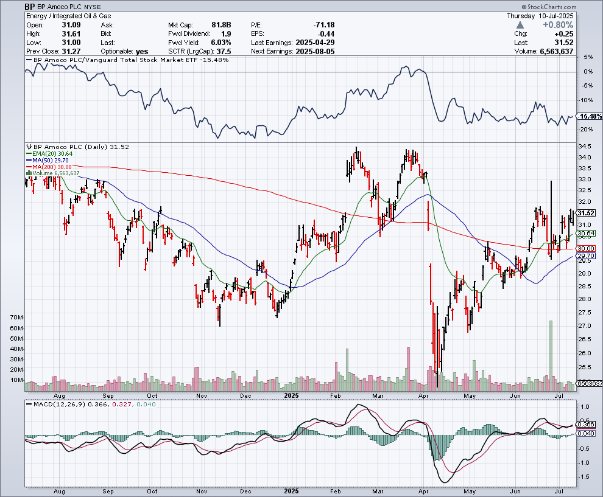Click the BP ticker symbol in the header

[30, 7]
